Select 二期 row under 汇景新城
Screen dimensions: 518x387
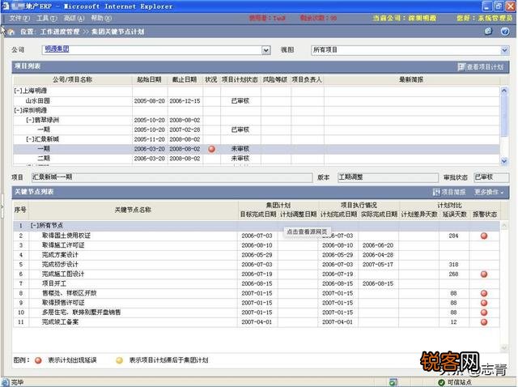(x=256, y=159)
